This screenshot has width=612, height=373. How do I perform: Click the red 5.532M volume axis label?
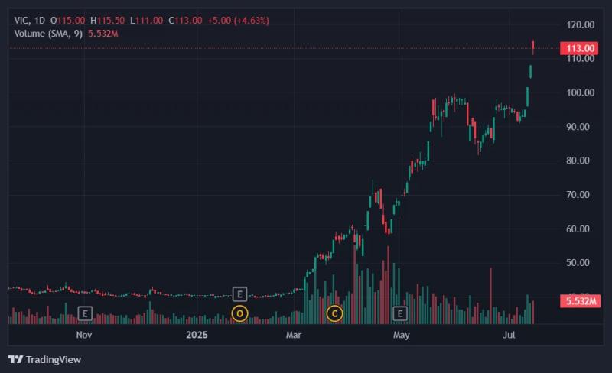click(581, 301)
